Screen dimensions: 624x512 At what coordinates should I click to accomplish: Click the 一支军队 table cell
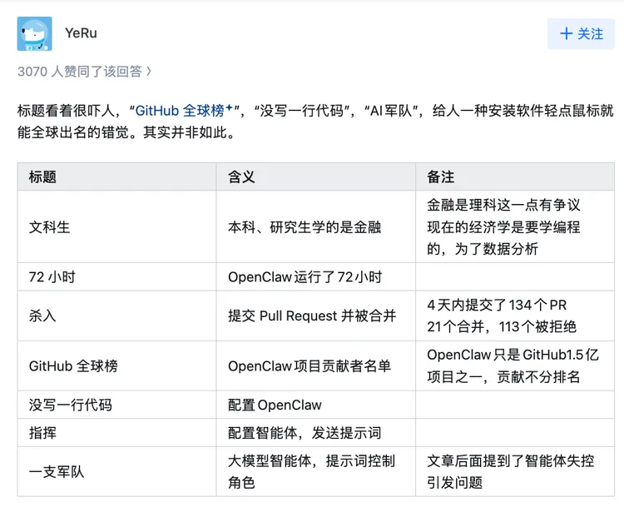[x=57, y=471]
